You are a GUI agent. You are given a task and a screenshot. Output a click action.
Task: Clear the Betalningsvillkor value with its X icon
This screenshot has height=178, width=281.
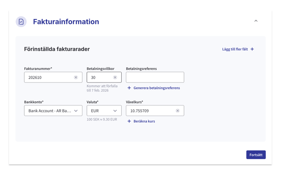115,77
